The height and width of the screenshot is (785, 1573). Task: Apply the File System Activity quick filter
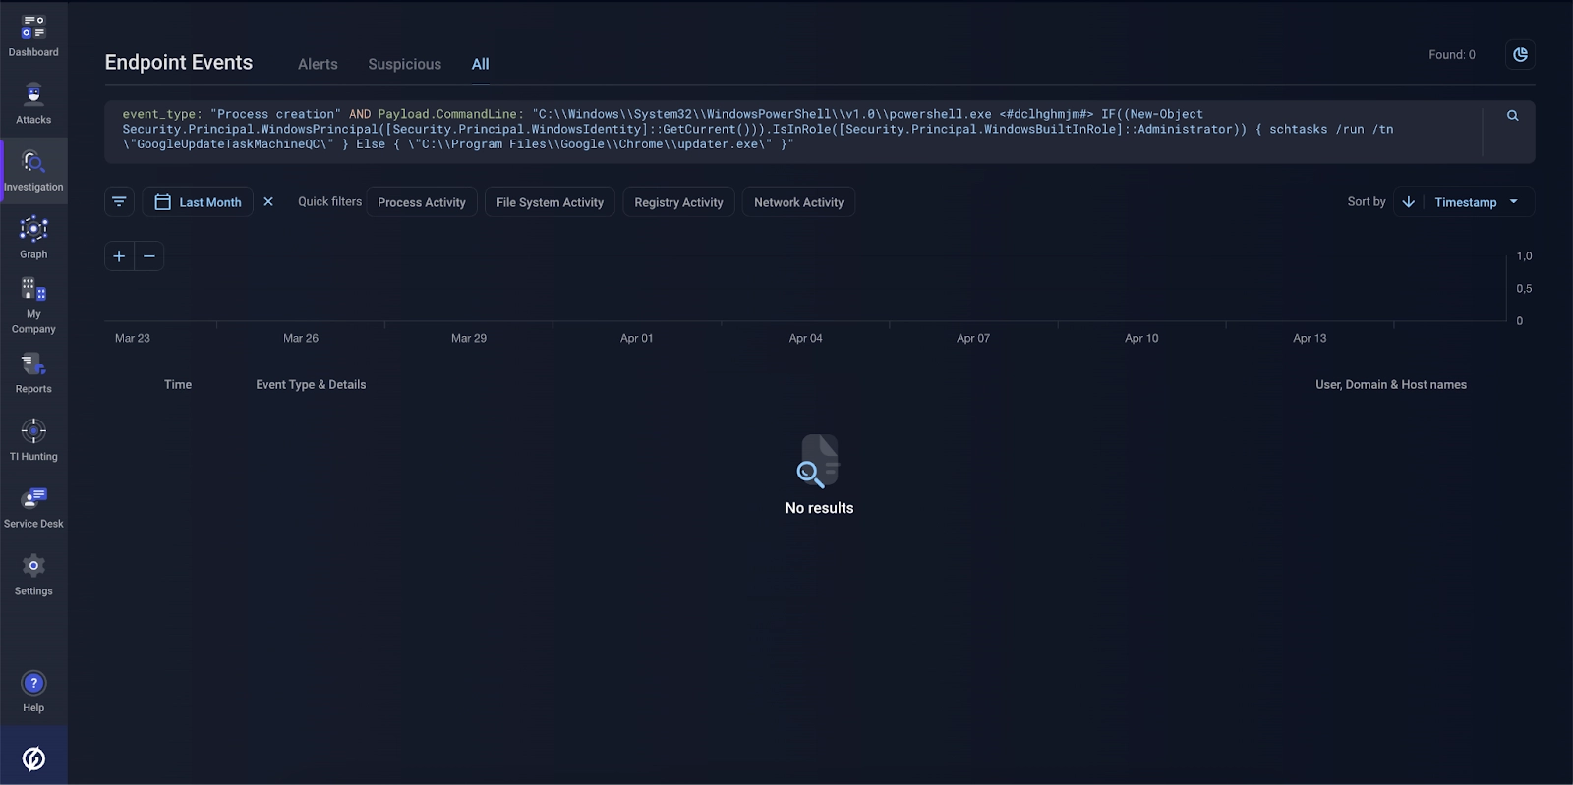click(550, 202)
